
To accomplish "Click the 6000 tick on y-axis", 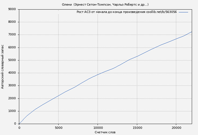I will pos(12,48).
